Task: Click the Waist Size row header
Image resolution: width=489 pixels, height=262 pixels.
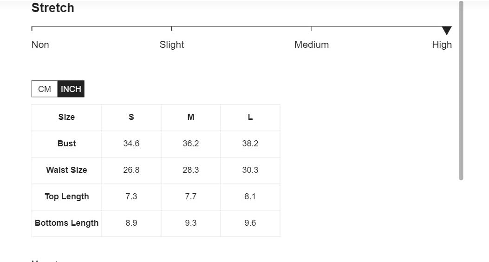Action: [x=67, y=170]
